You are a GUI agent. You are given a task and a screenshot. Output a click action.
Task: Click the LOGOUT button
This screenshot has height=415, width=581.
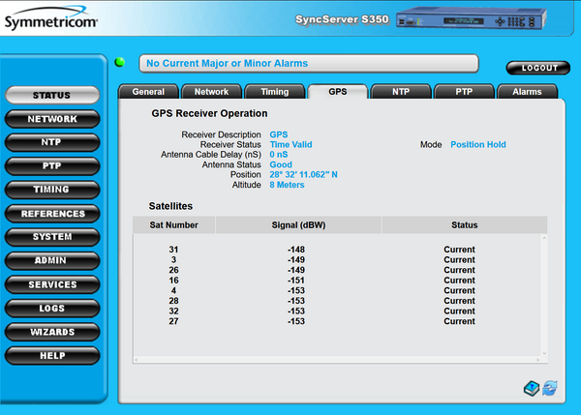538,68
